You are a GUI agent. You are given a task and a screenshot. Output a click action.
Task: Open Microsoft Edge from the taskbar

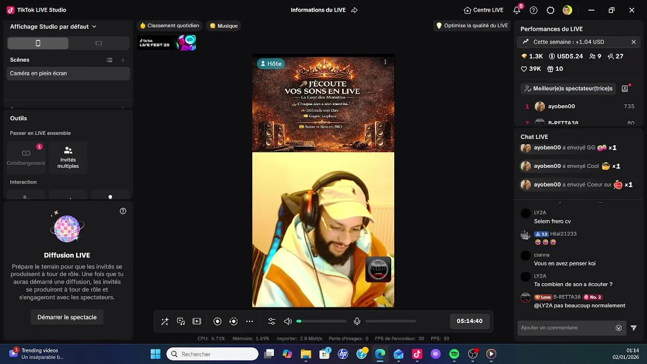point(380,354)
